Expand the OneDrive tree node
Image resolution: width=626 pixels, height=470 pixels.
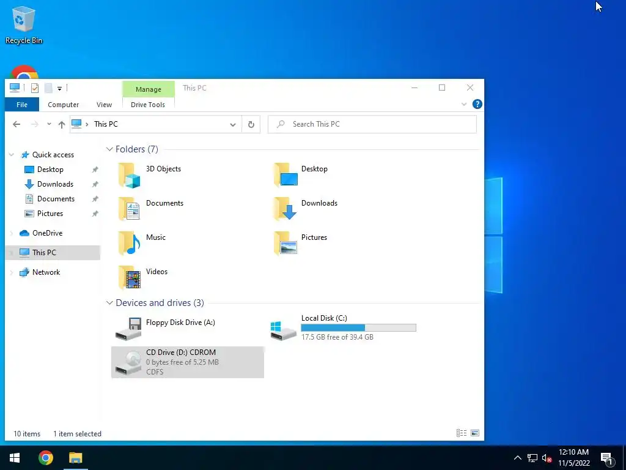point(12,233)
